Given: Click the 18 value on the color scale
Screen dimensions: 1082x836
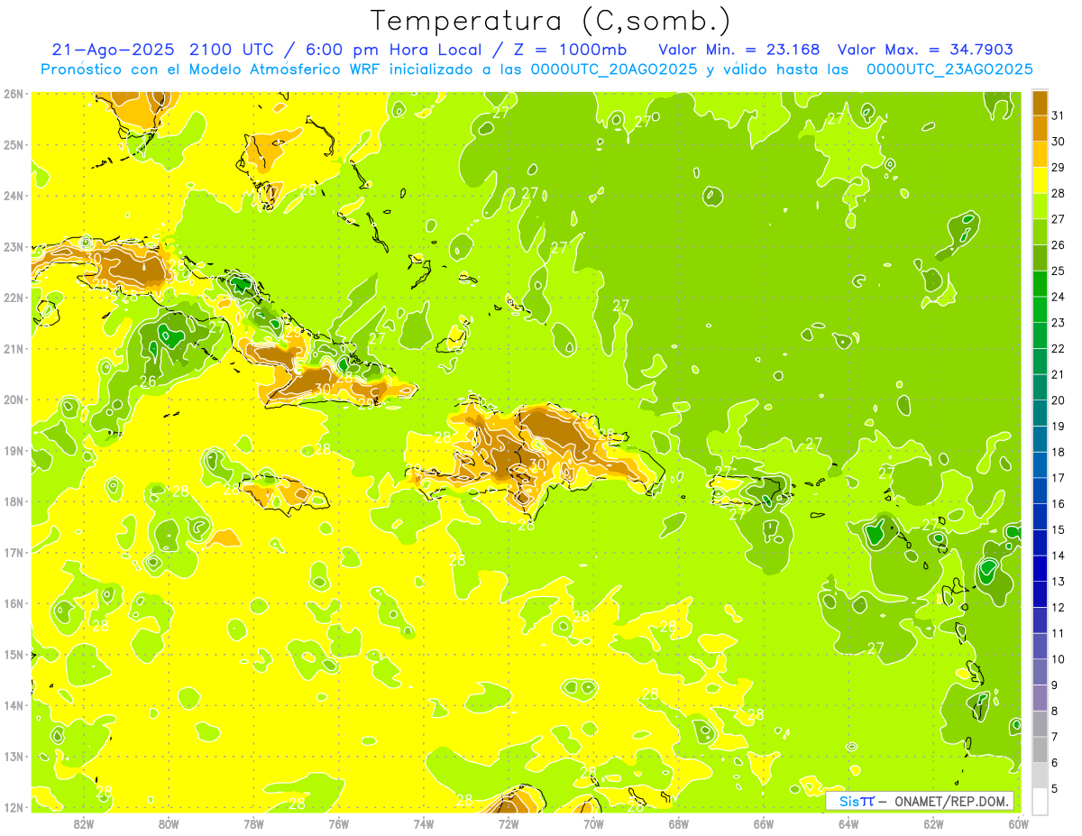Looking at the screenshot, I should [x=1058, y=452].
